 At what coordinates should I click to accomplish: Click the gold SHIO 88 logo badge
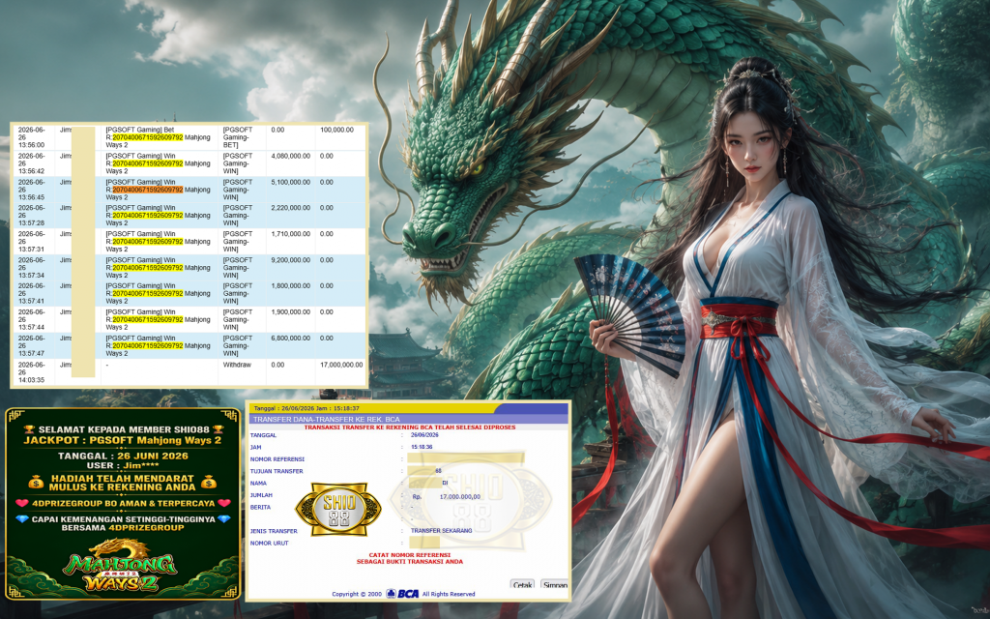tap(338, 509)
